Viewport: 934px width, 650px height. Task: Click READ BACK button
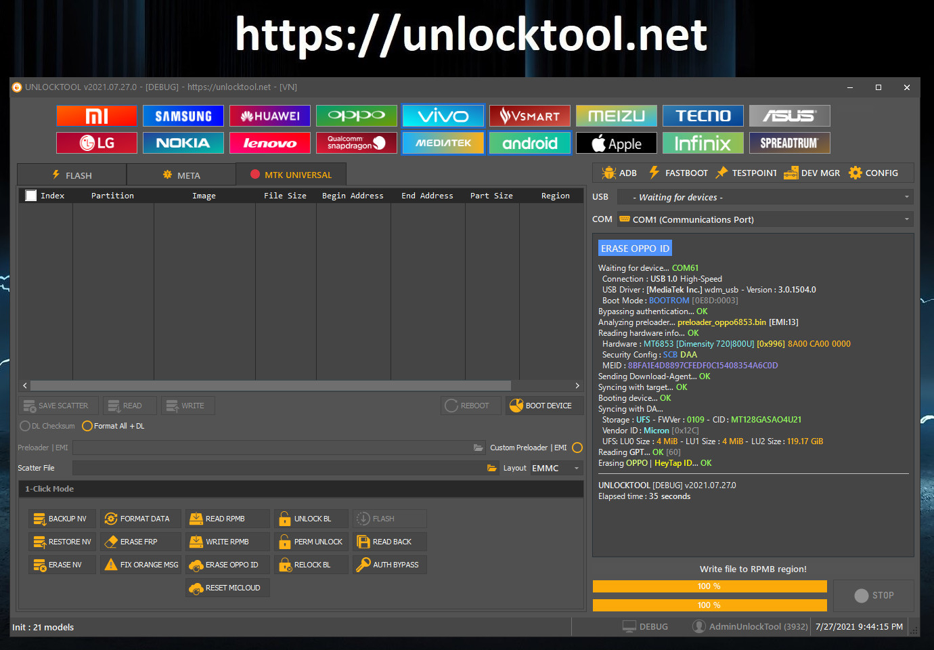click(390, 542)
